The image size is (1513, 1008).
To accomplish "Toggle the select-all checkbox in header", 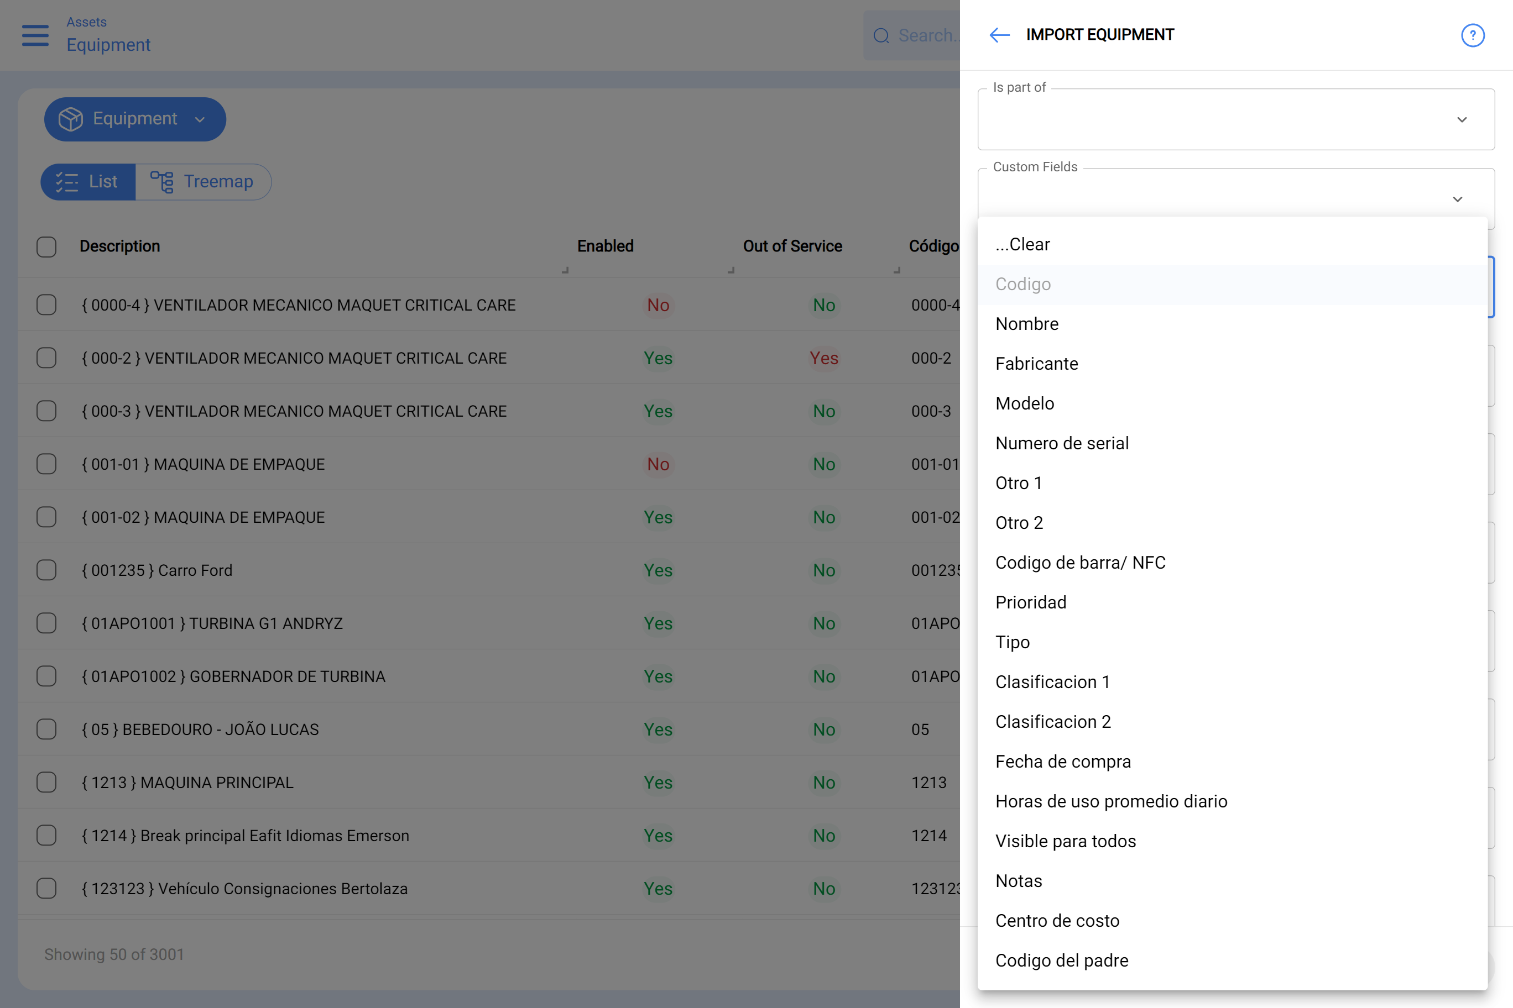I will click(46, 247).
